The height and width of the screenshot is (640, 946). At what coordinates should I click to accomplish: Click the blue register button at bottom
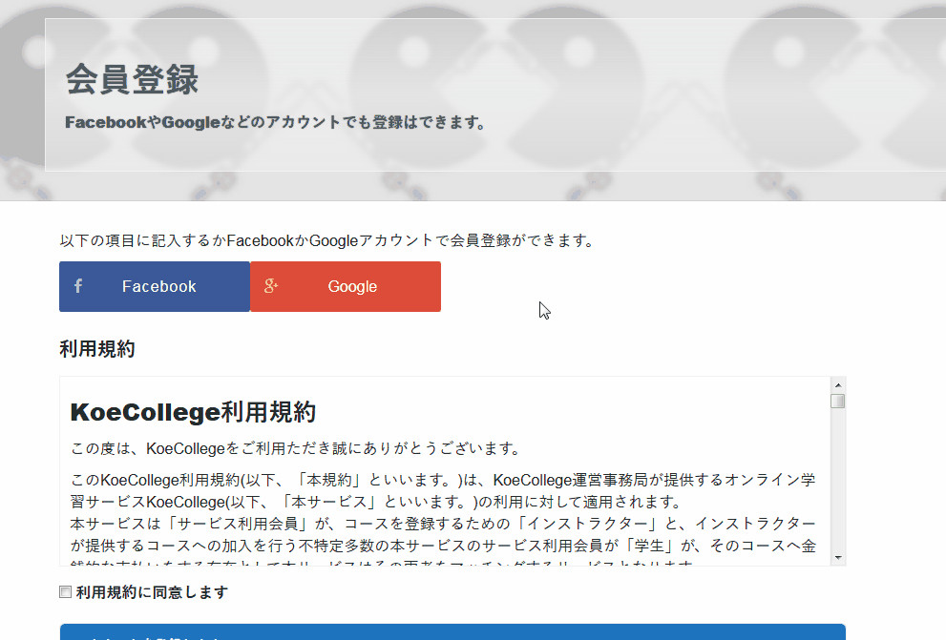click(452, 631)
